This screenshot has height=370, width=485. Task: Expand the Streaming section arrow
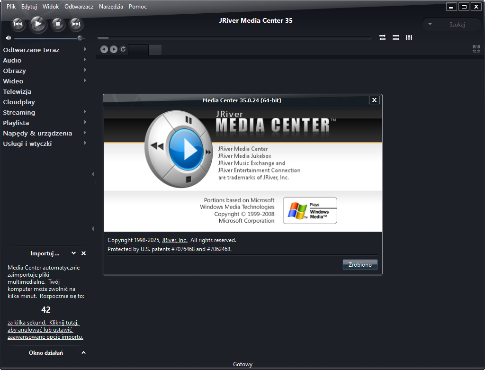85,112
